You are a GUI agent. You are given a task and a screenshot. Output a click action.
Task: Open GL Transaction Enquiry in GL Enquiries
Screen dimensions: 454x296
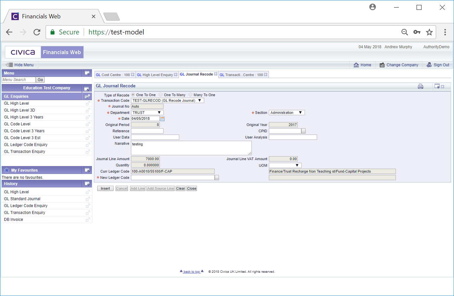[x=24, y=152]
